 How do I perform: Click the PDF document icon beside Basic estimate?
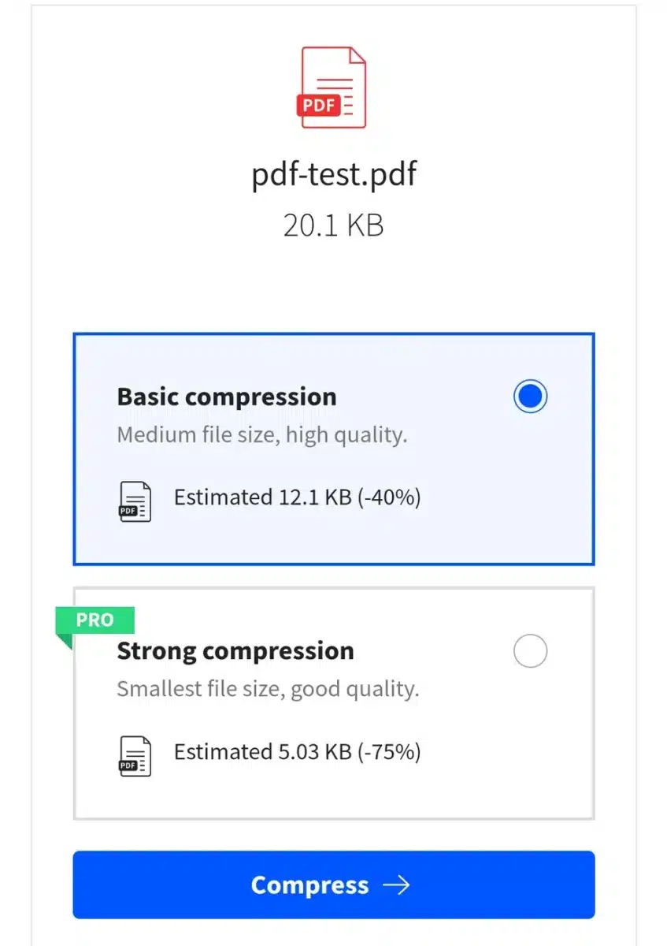(x=134, y=500)
